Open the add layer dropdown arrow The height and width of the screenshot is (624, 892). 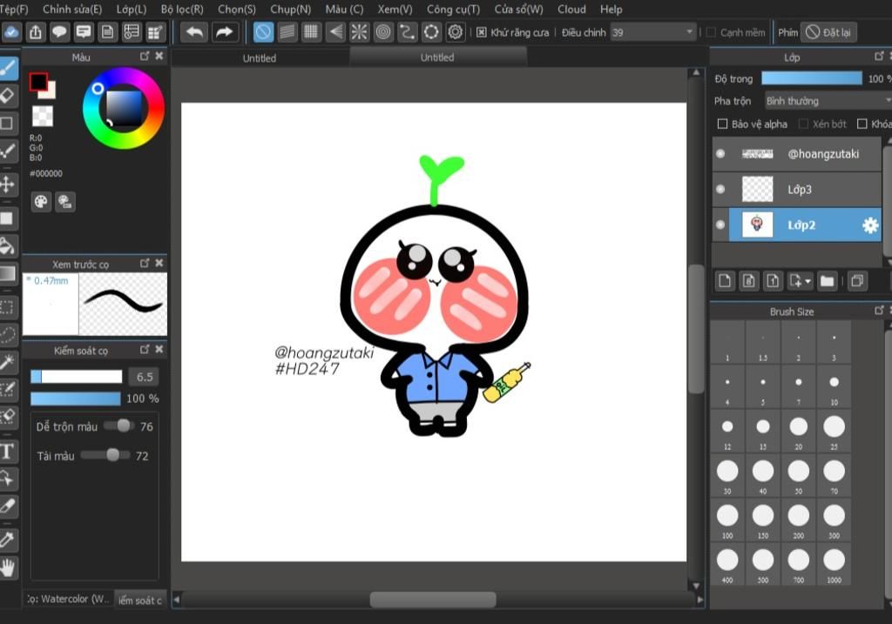[x=808, y=281]
